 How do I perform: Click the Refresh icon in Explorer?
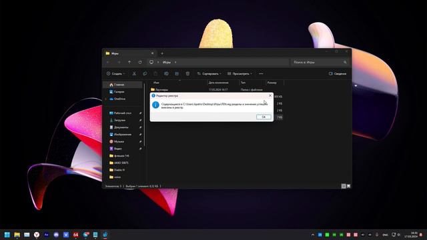140,62
